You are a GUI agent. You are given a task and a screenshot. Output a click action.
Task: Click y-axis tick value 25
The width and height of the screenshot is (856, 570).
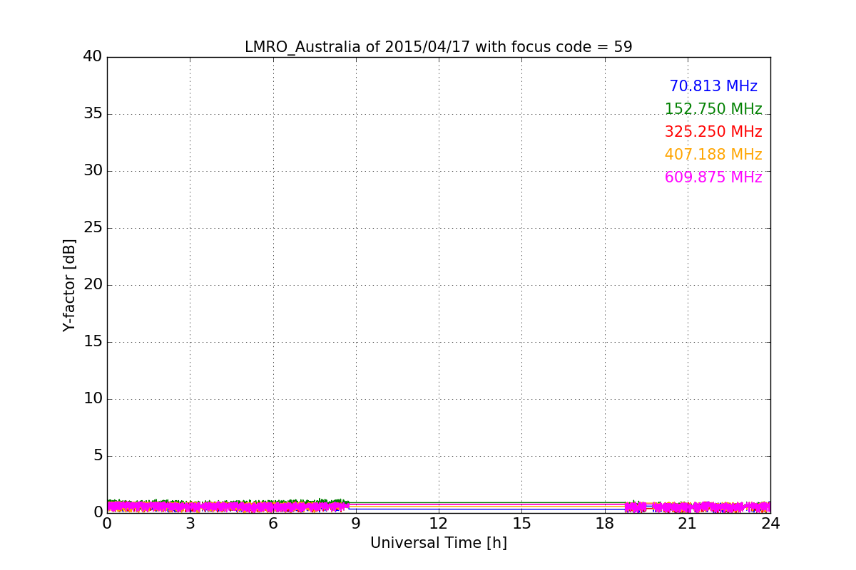coord(93,227)
